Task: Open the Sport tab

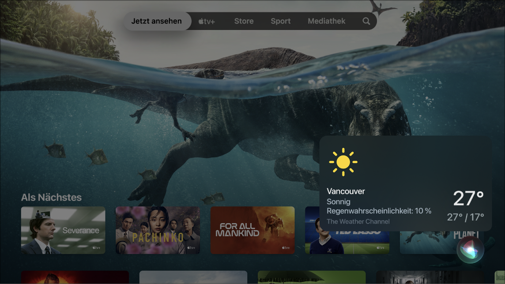Action: pos(280,21)
